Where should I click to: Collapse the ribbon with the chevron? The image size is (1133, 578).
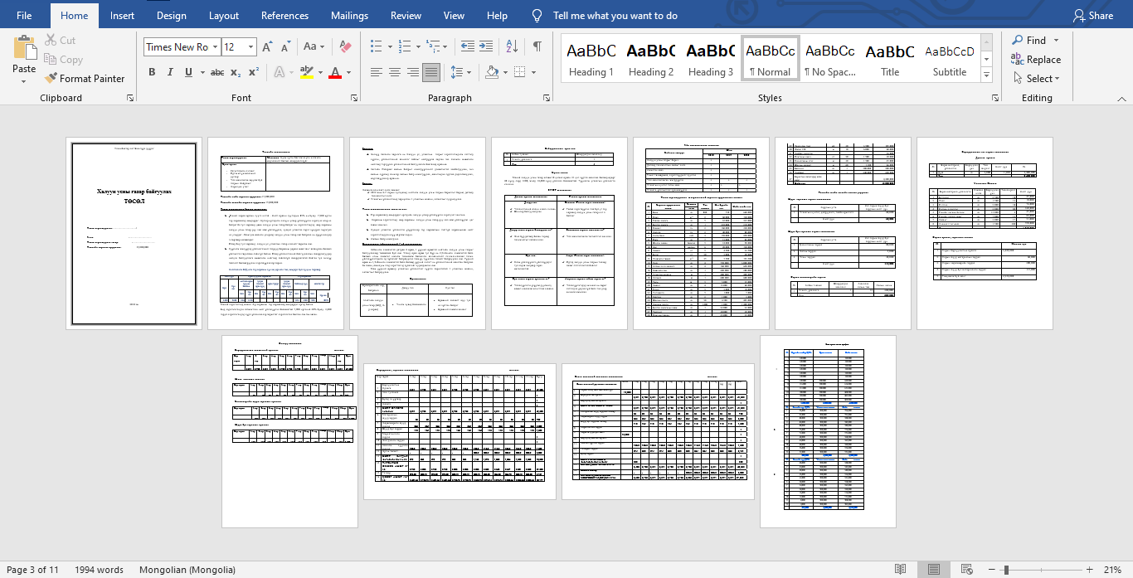(x=1121, y=98)
